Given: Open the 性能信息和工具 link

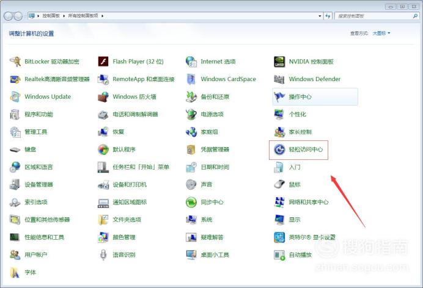Looking at the screenshot, I should pos(44,237).
